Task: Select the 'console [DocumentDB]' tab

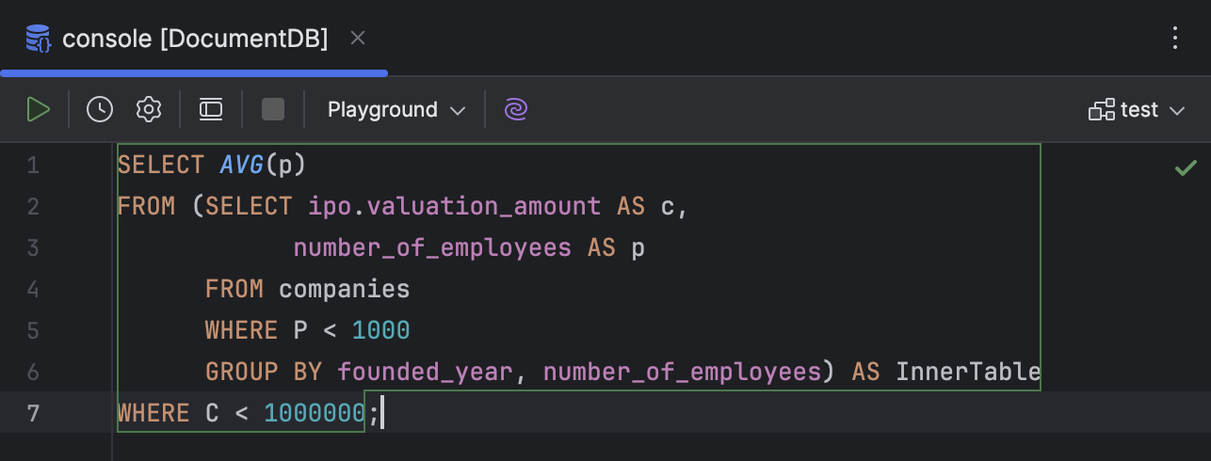Action: click(195, 39)
